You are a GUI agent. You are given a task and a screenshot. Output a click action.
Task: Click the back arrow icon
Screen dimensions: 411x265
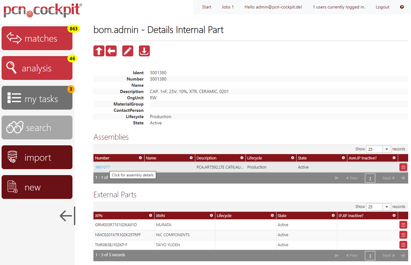111,51
